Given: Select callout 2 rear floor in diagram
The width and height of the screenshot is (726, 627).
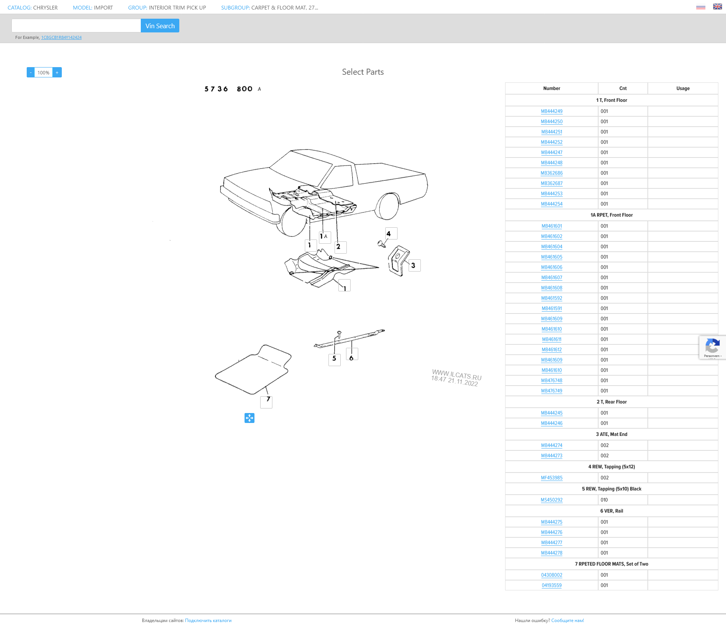Looking at the screenshot, I should pyautogui.click(x=340, y=247).
